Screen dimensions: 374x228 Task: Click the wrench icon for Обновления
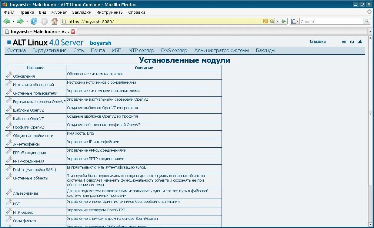pyautogui.click(x=9, y=75)
